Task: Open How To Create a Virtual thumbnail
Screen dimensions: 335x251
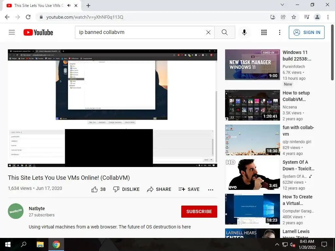Action: 252,209
